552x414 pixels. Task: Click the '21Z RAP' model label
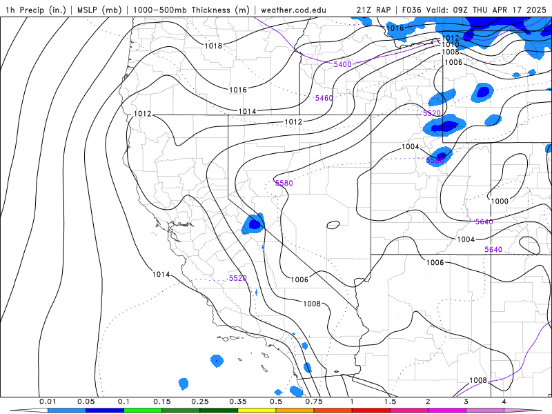pyautogui.click(x=373, y=10)
